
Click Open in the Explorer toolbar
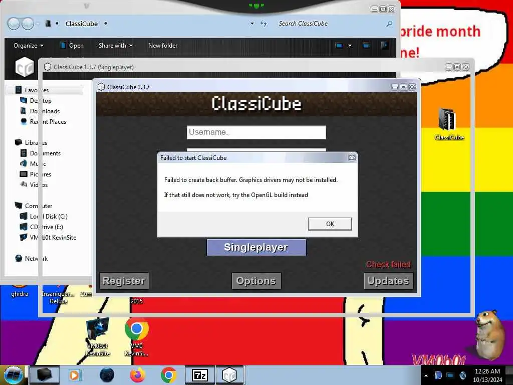click(72, 46)
